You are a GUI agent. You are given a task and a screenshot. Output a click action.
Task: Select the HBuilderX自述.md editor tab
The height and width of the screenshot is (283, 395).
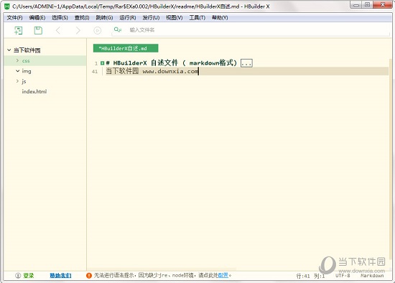tap(126, 48)
